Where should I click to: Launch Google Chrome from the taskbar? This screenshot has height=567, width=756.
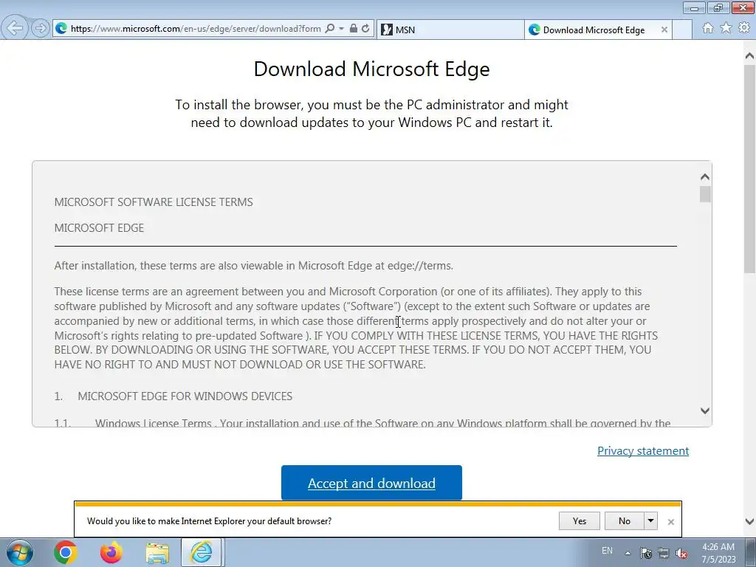(x=66, y=552)
